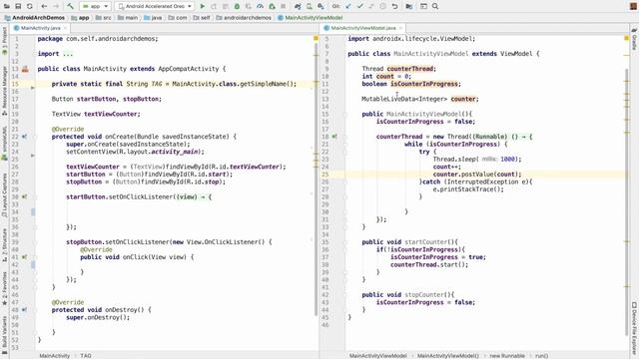Run the app with the green play icon
This screenshot has height=359, width=639.
pyautogui.click(x=202, y=6)
